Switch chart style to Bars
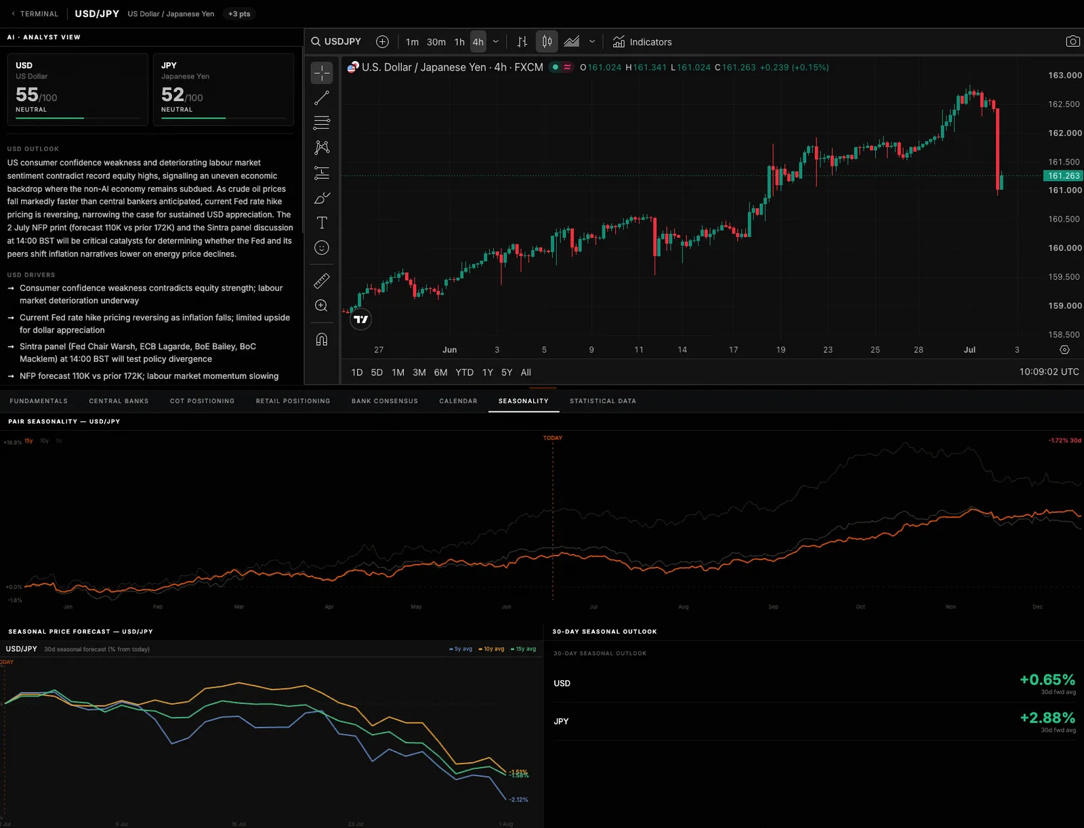 (x=522, y=42)
